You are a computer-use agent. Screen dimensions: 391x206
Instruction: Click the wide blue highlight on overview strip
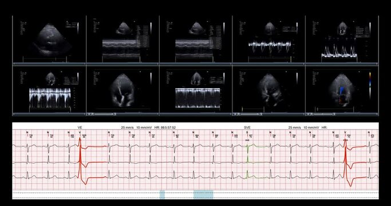pyautogui.click(x=203, y=195)
